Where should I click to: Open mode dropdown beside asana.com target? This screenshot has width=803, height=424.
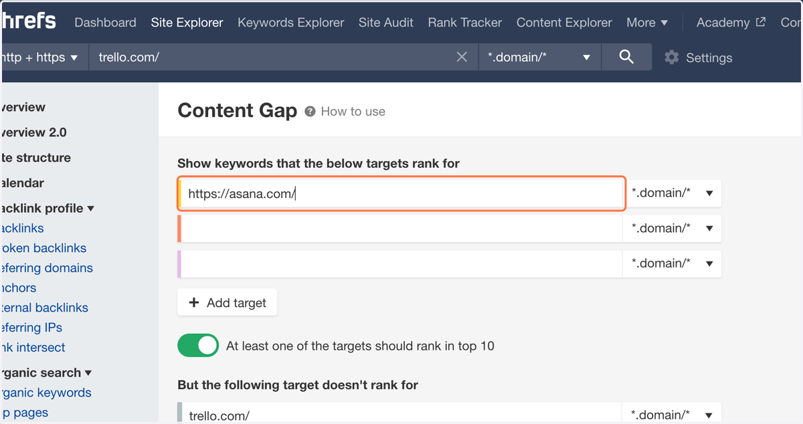tap(672, 193)
